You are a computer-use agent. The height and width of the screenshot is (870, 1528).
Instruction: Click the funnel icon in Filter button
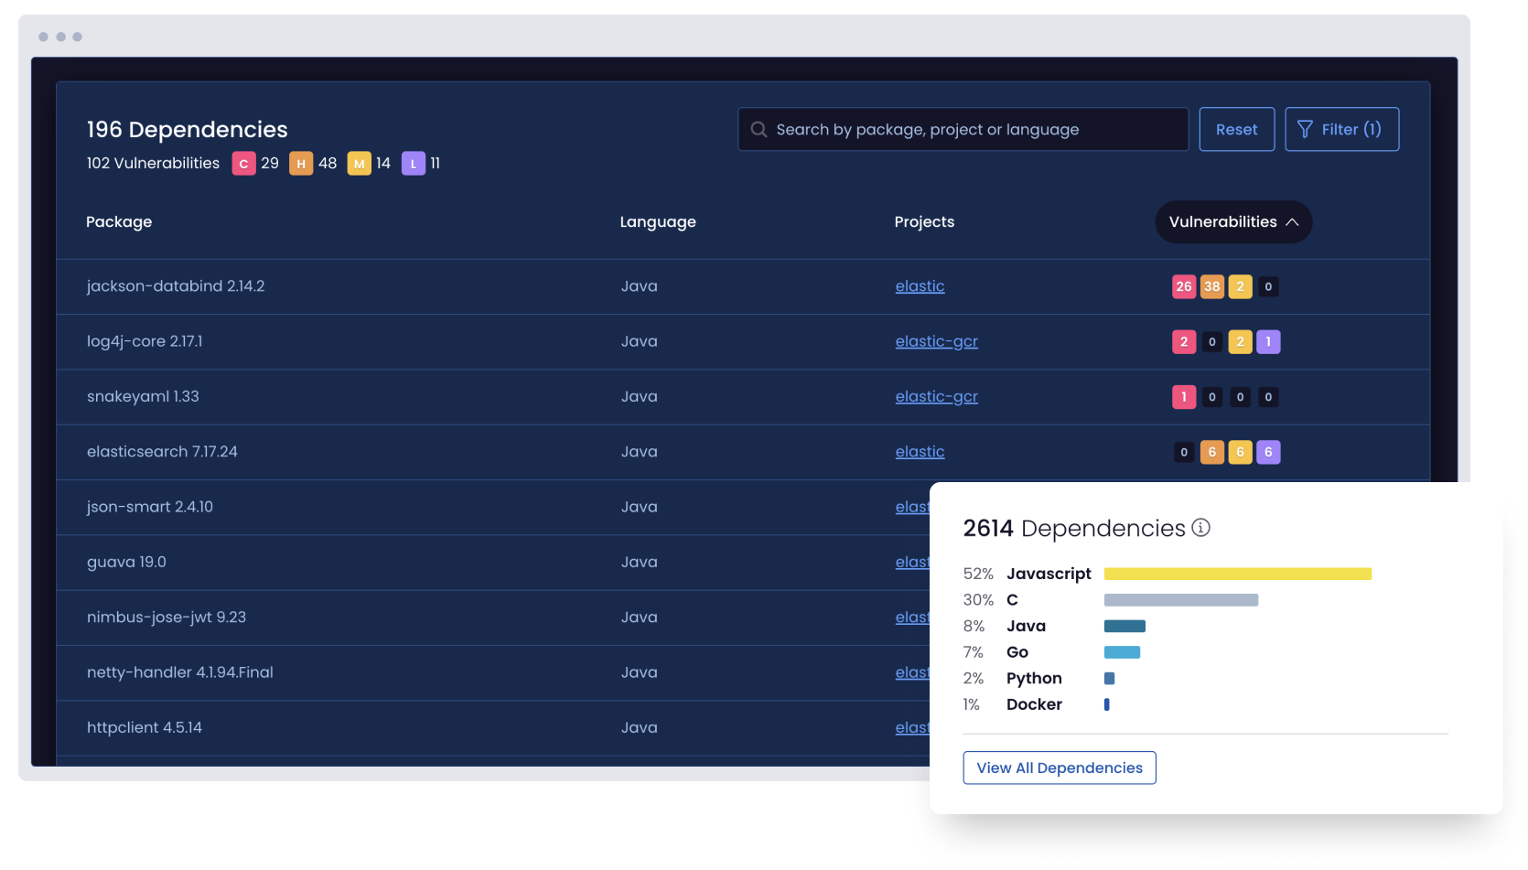(1305, 130)
